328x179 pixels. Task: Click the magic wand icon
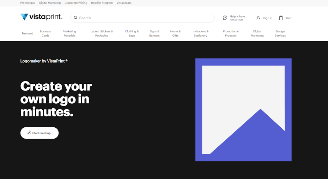tap(29, 133)
